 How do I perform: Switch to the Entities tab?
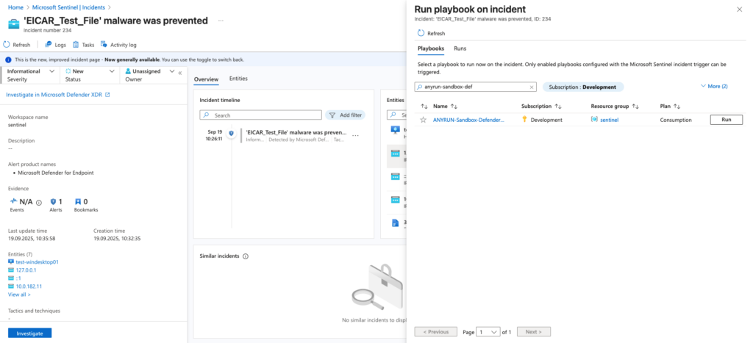(x=238, y=79)
